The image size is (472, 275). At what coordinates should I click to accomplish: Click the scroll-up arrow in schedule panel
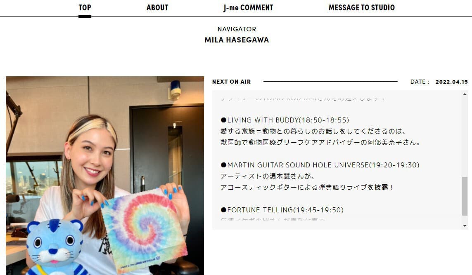[465, 94]
